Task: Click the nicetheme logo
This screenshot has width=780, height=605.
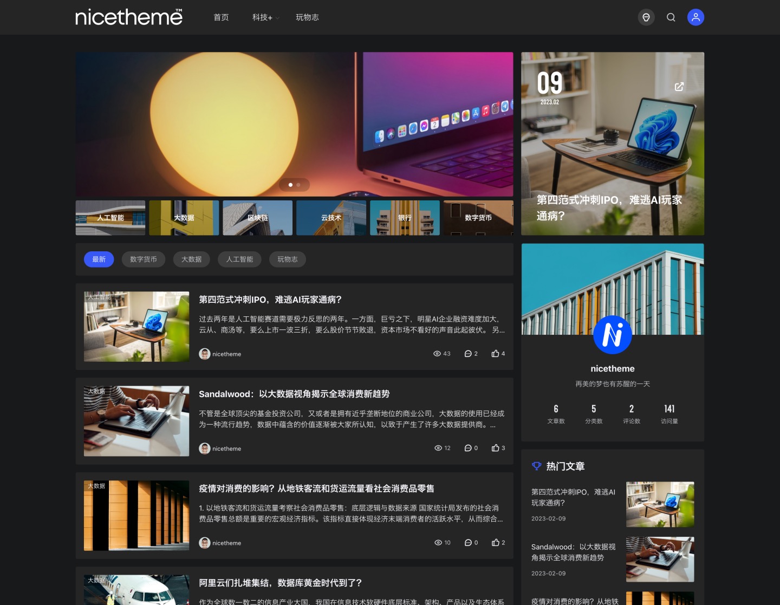Action: (x=129, y=17)
